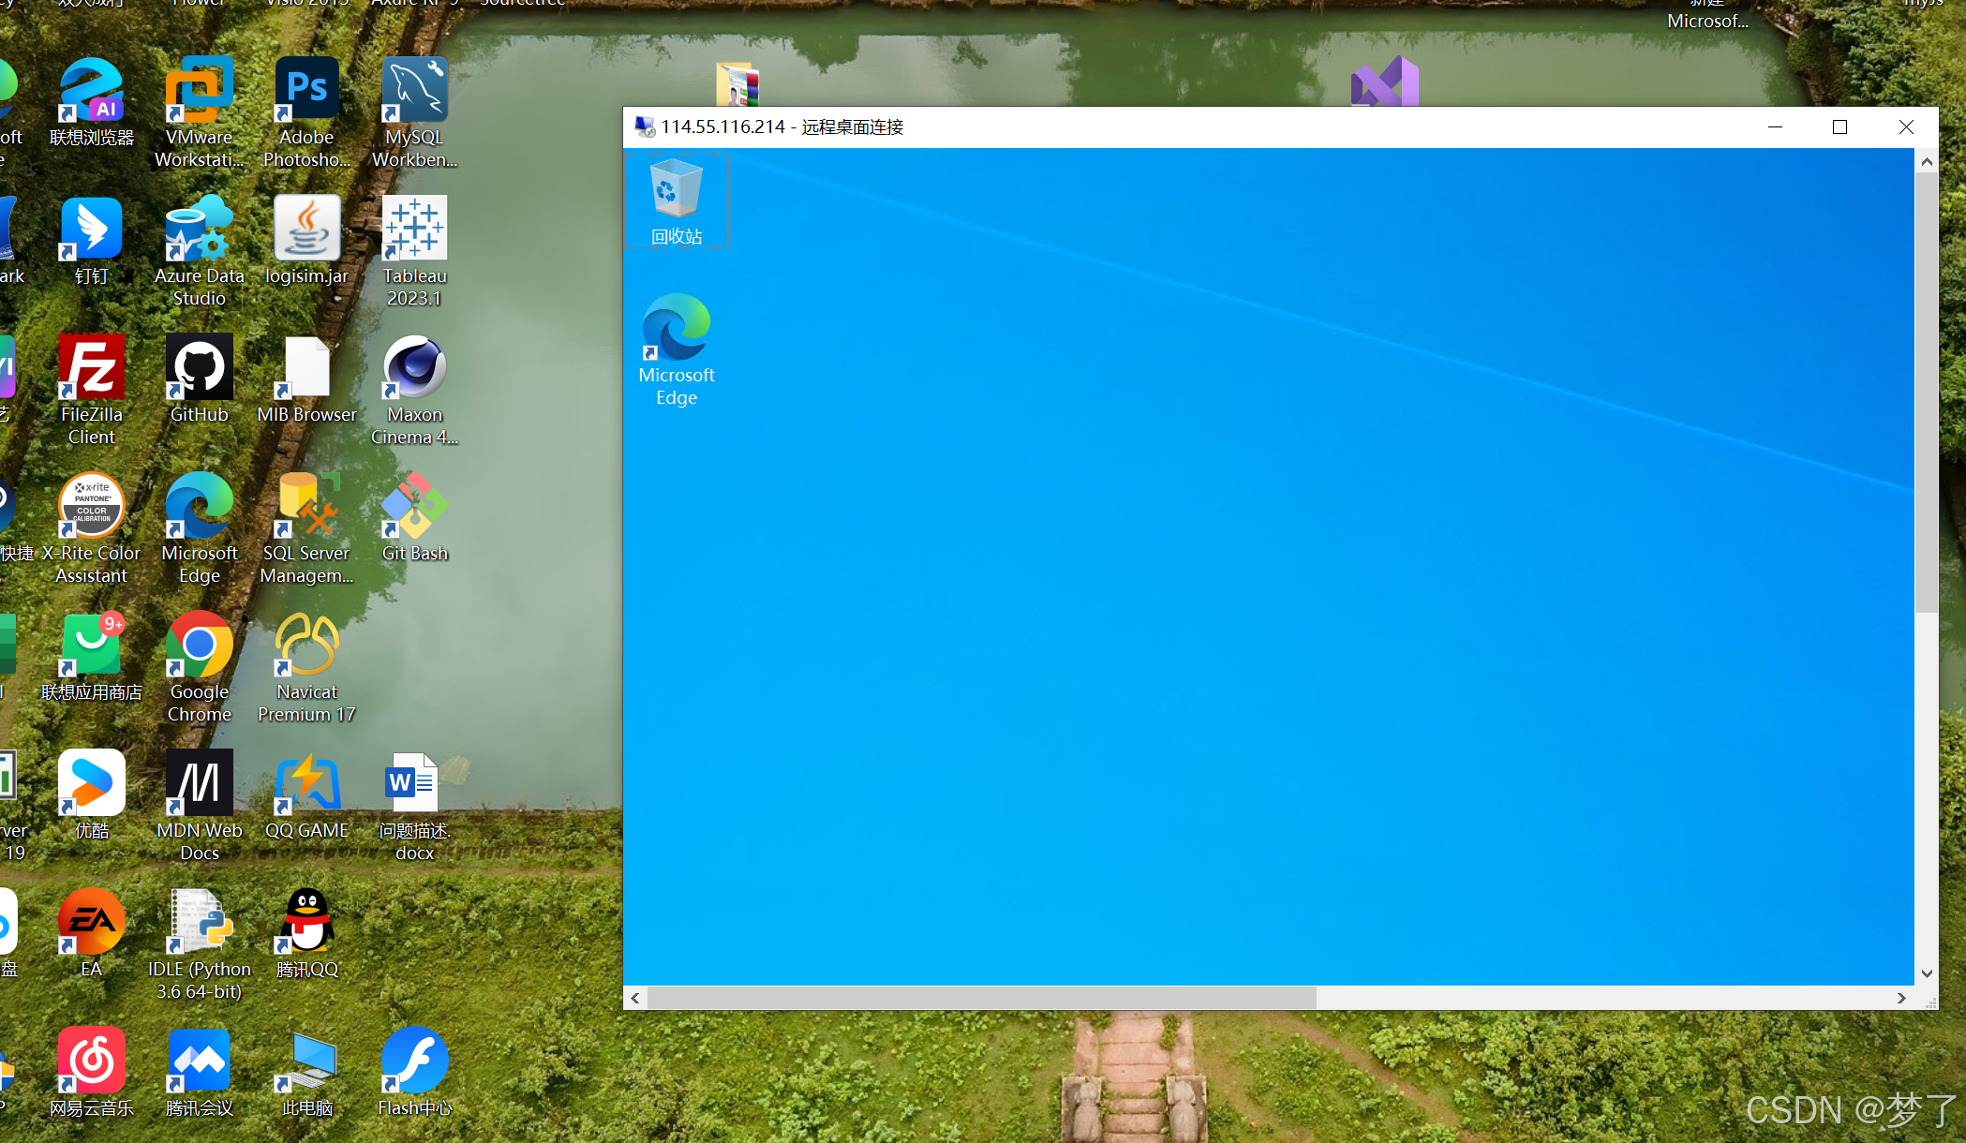The height and width of the screenshot is (1143, 1966).
Task: Click the vertical scrollbar up arrow
Action: (1927, 162)
